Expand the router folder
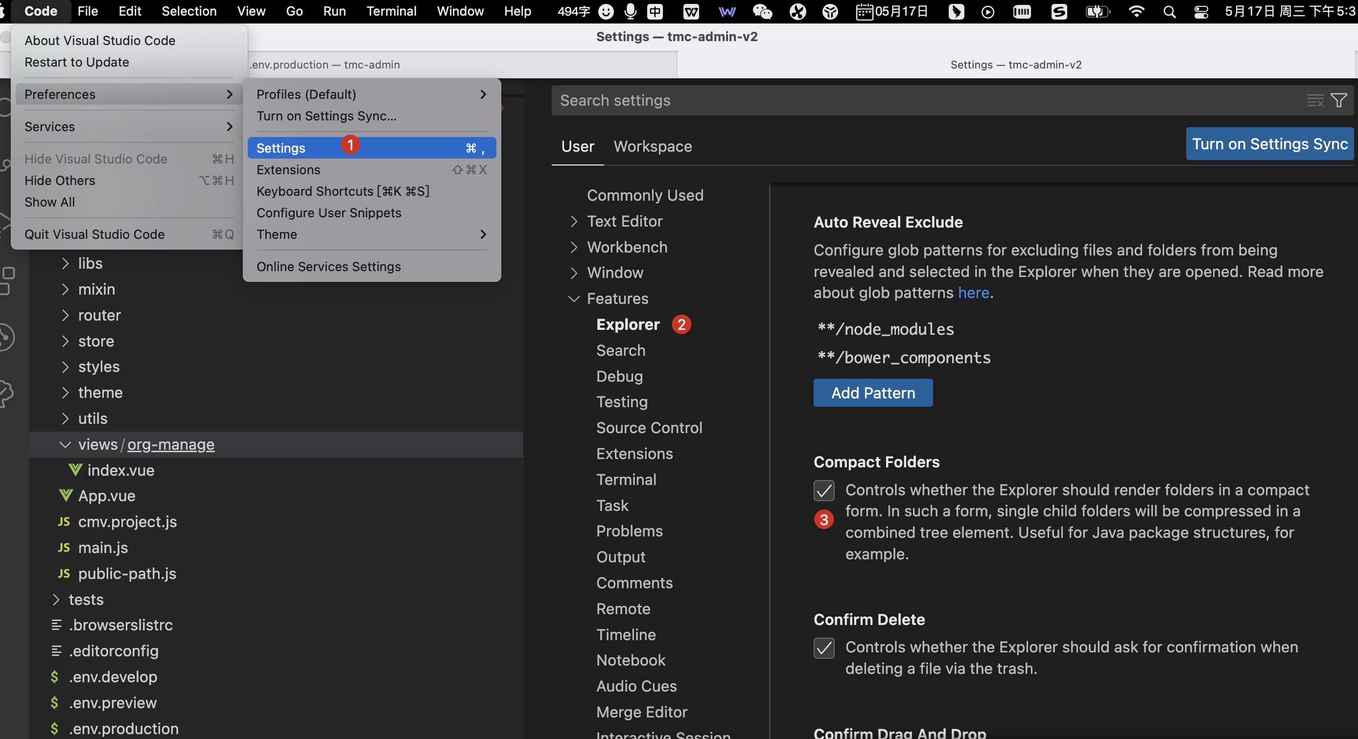The height and width of the screenshot is (739, 1358). (66, 315)
